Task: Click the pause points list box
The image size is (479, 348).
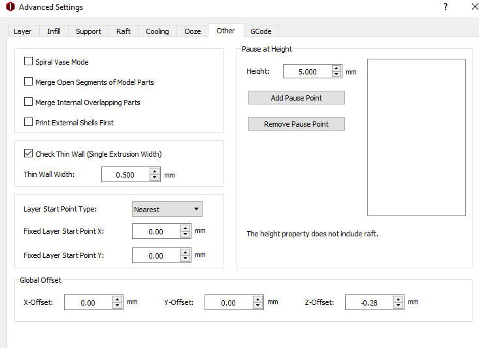Action: point(416,137)
